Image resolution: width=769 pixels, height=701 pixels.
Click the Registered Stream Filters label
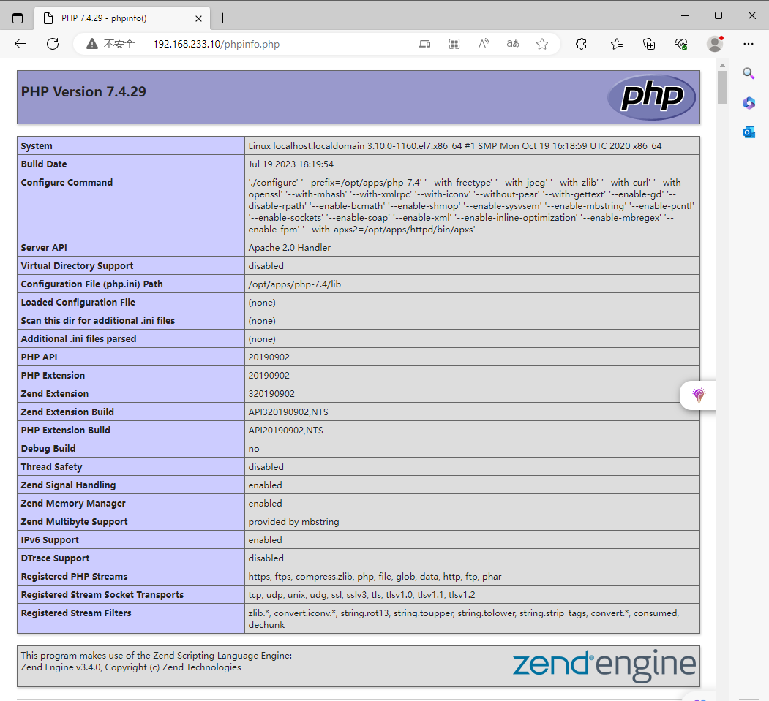pos(76,613)
